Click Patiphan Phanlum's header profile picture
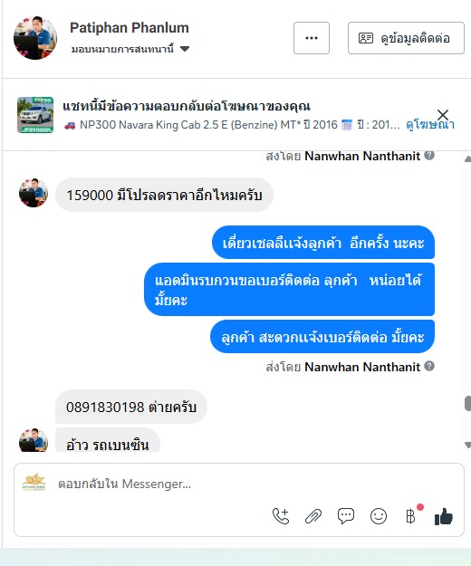The width and height of the screenshot is (471, 566). (x=35, y=37)
